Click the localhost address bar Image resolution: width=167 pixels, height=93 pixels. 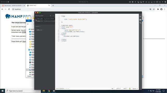point(81,9)
